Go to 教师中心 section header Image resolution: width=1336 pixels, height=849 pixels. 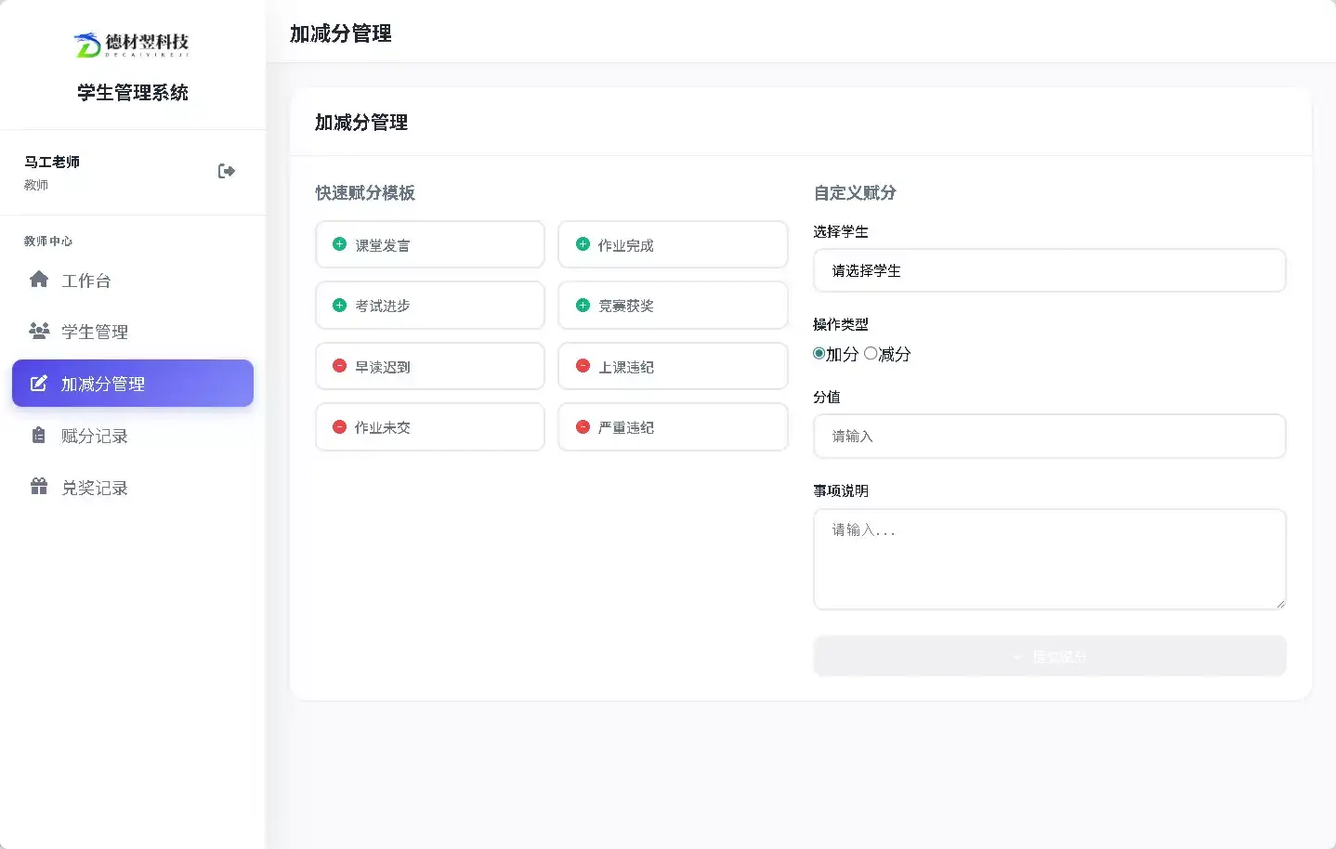pos(47,241)
